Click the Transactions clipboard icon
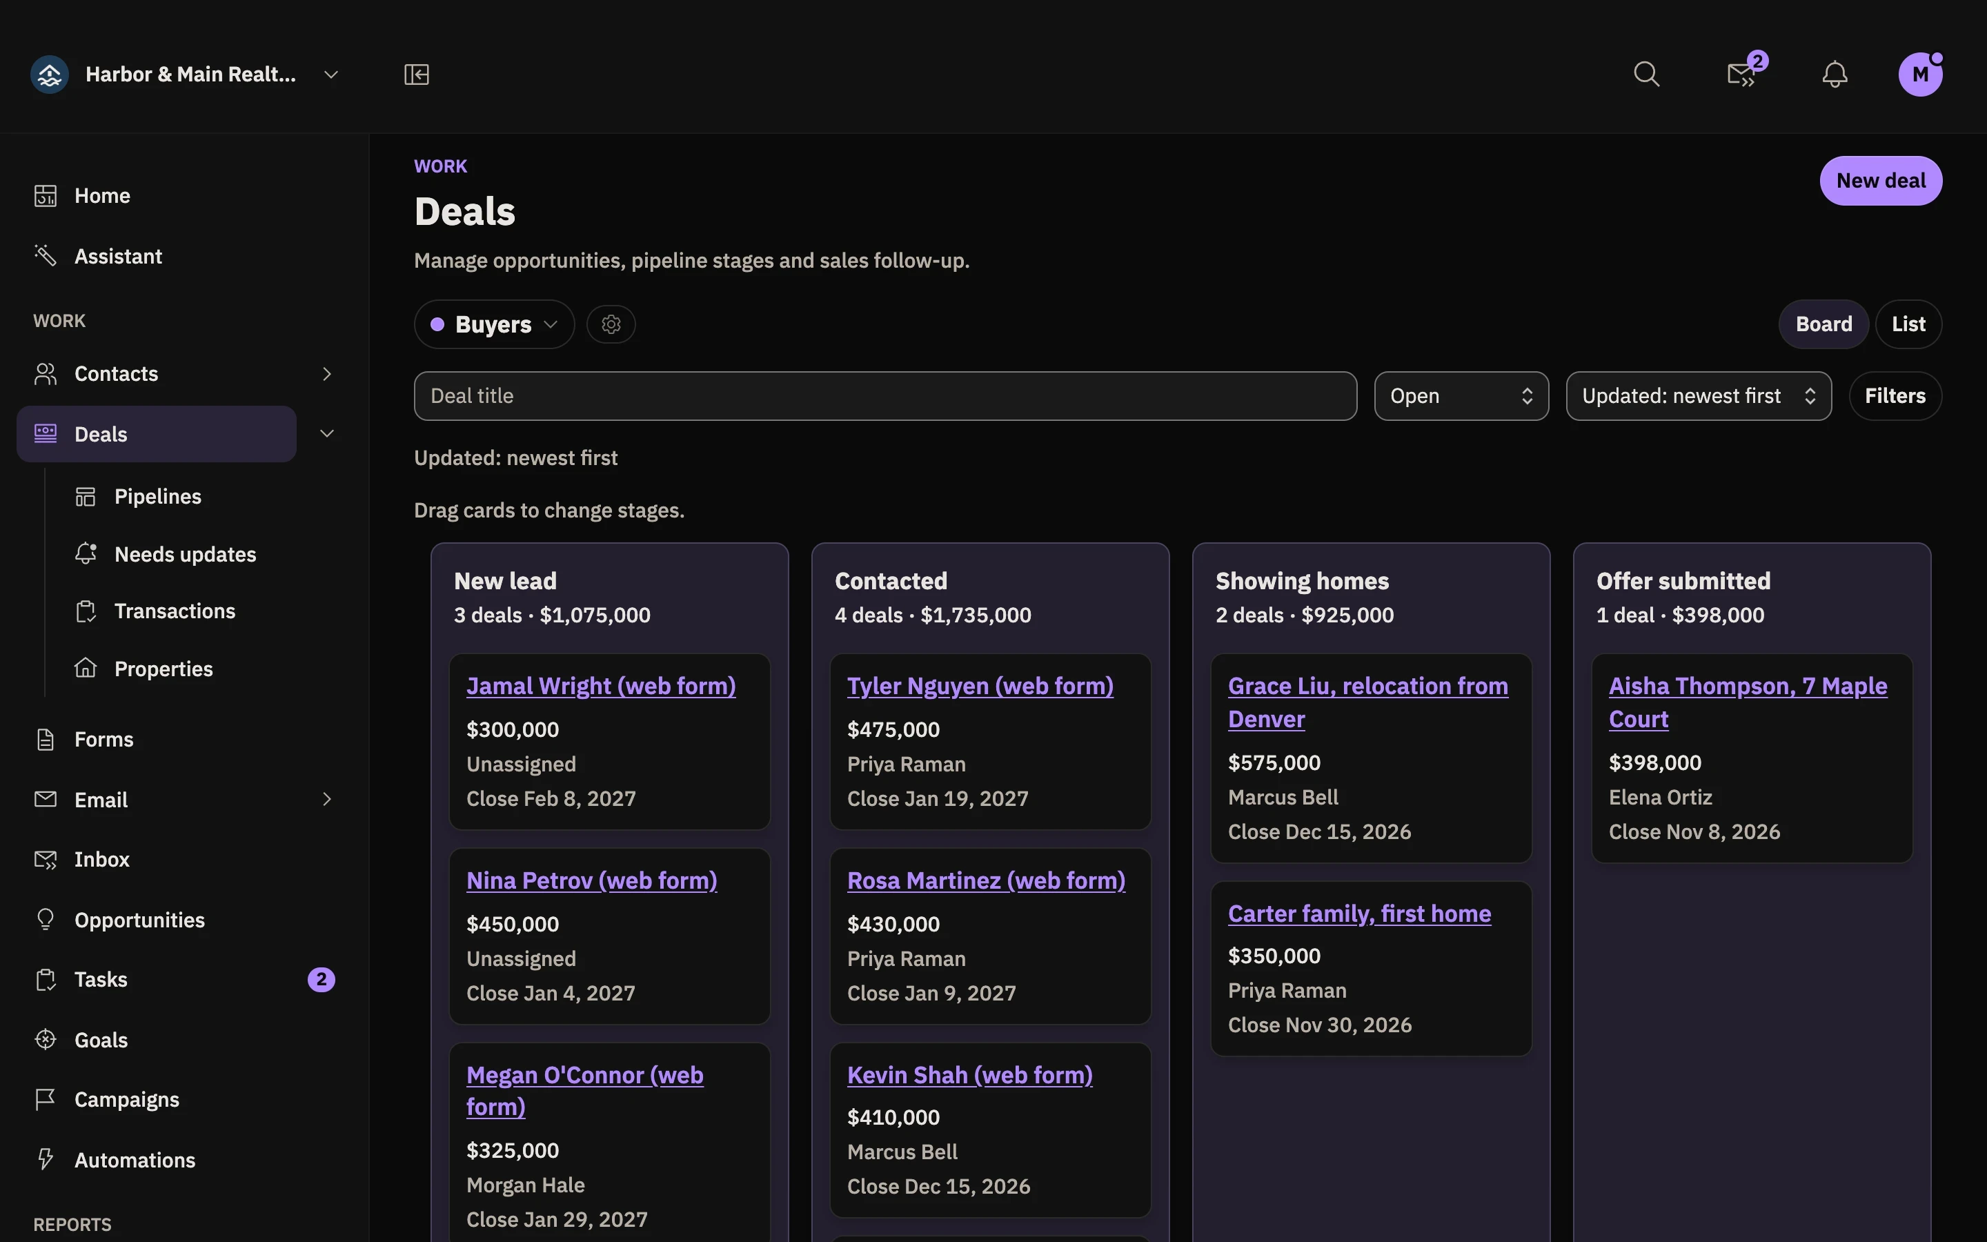The image size is (1987, 1242). pyautogui.click(x=86, y=611)
